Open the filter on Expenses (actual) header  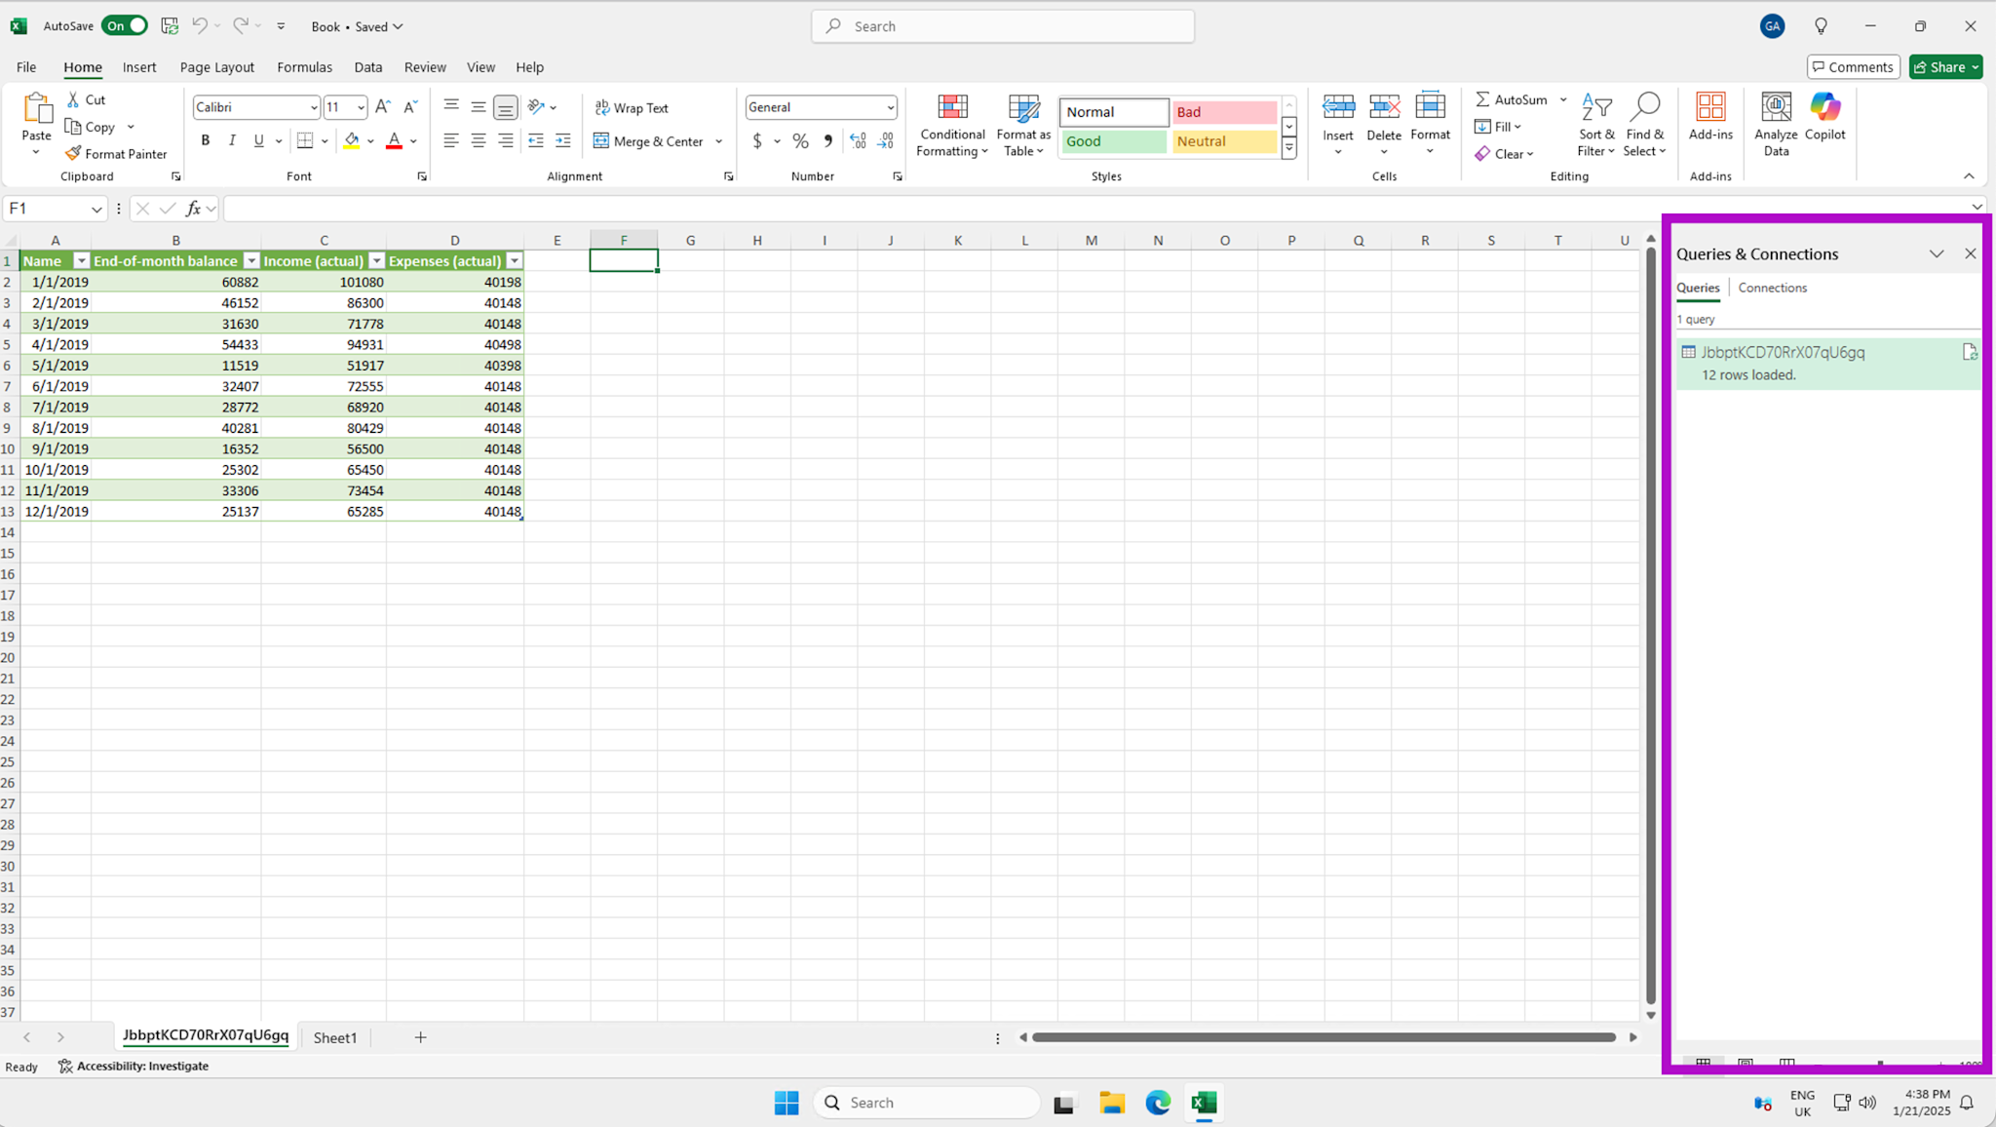515,260
